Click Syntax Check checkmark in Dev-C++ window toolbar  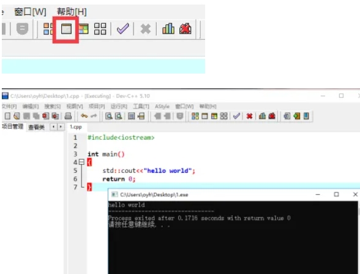click(236, 116)
